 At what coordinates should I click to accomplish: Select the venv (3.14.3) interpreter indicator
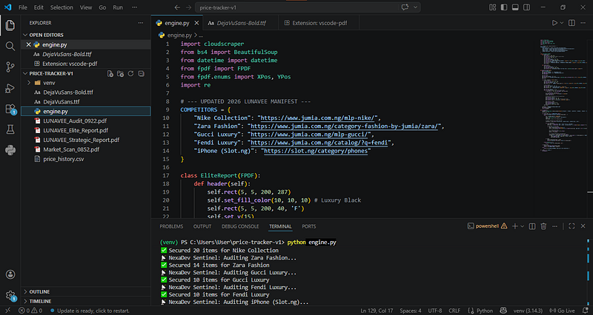(527, 311)
